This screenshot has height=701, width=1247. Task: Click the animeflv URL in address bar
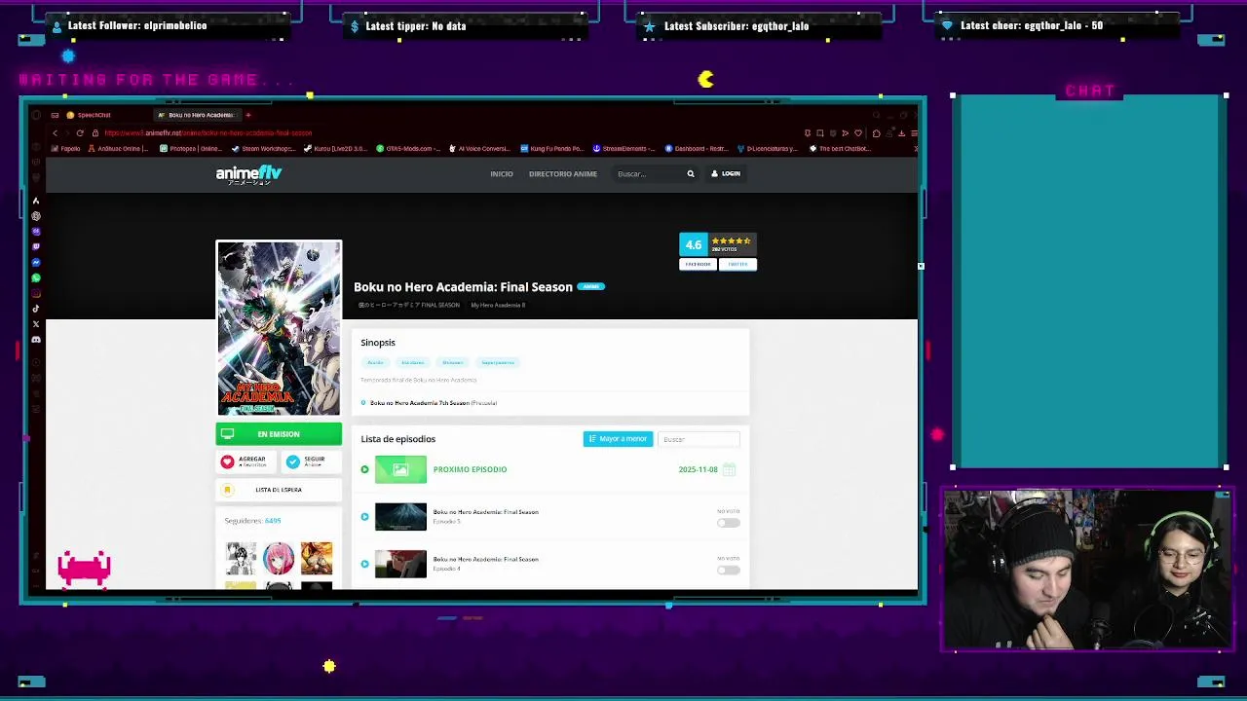pos(208,132)
